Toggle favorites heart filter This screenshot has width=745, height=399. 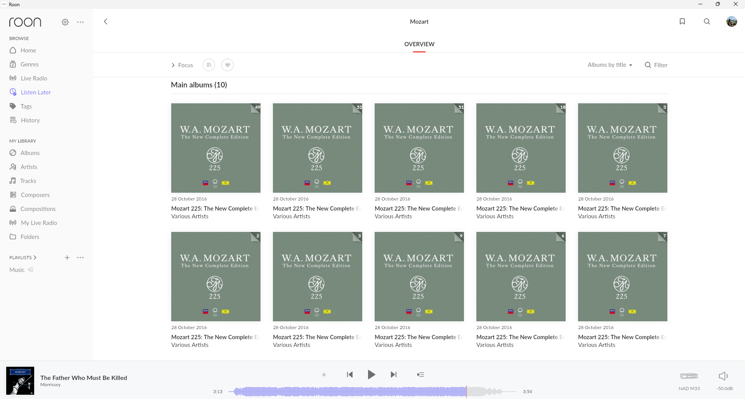[x=227, y=65]
